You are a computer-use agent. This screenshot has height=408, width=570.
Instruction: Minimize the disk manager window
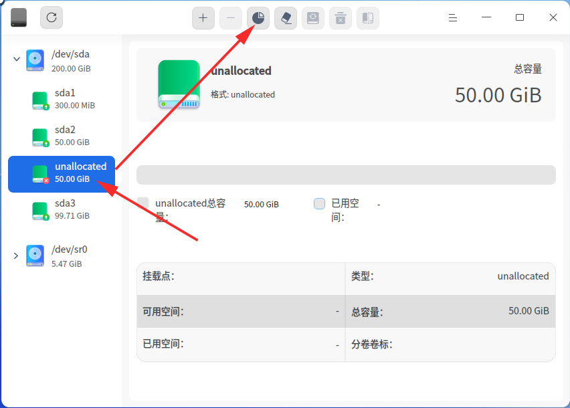click(486, 17)
